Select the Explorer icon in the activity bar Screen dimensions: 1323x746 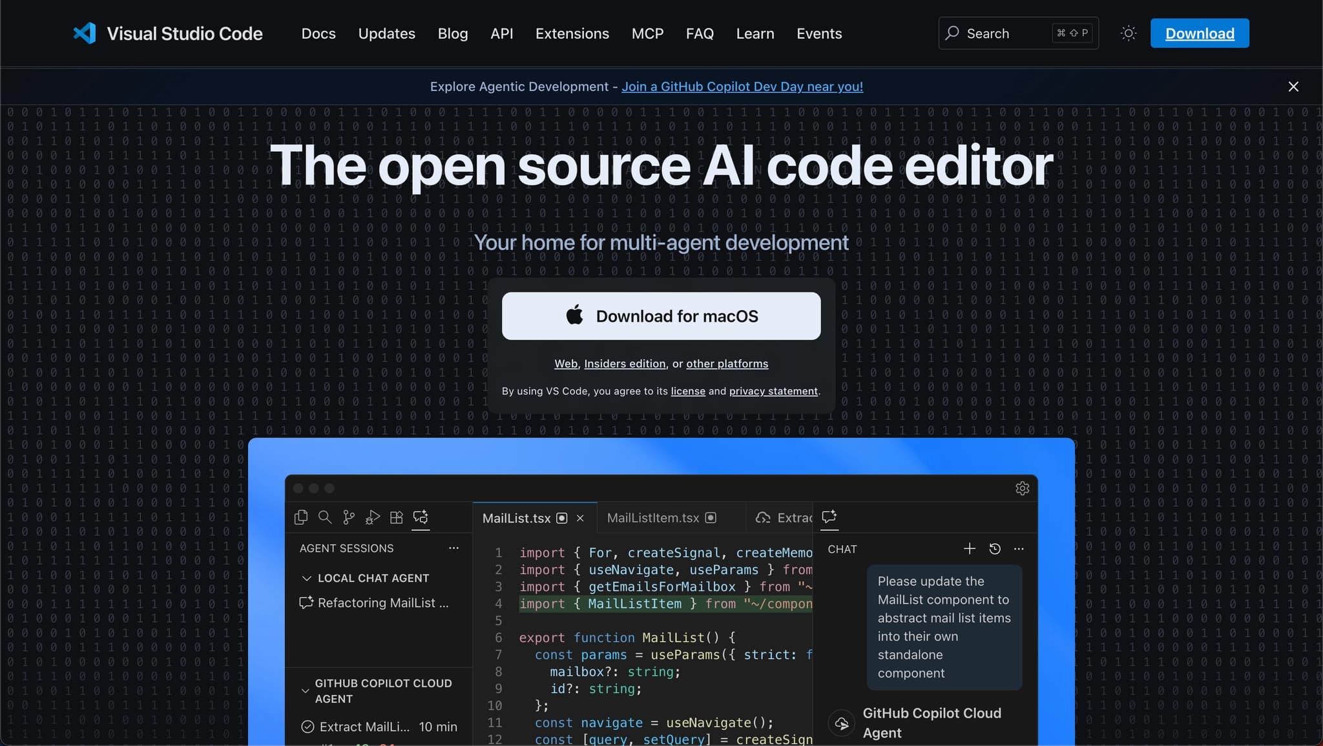[302, 517]
